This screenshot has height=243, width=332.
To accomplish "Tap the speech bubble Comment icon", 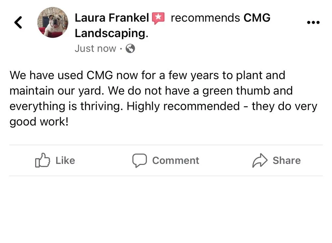I will 139,160.
